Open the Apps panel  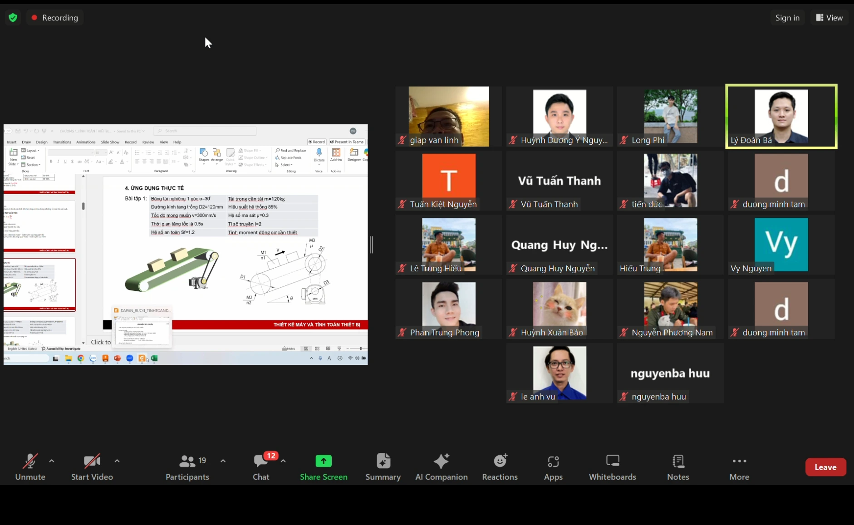point(553,467)
